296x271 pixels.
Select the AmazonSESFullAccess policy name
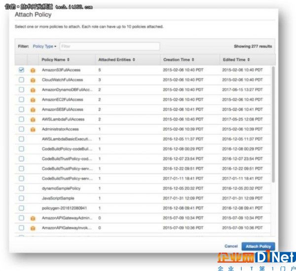pyautogui.click(x=63, y=110)
